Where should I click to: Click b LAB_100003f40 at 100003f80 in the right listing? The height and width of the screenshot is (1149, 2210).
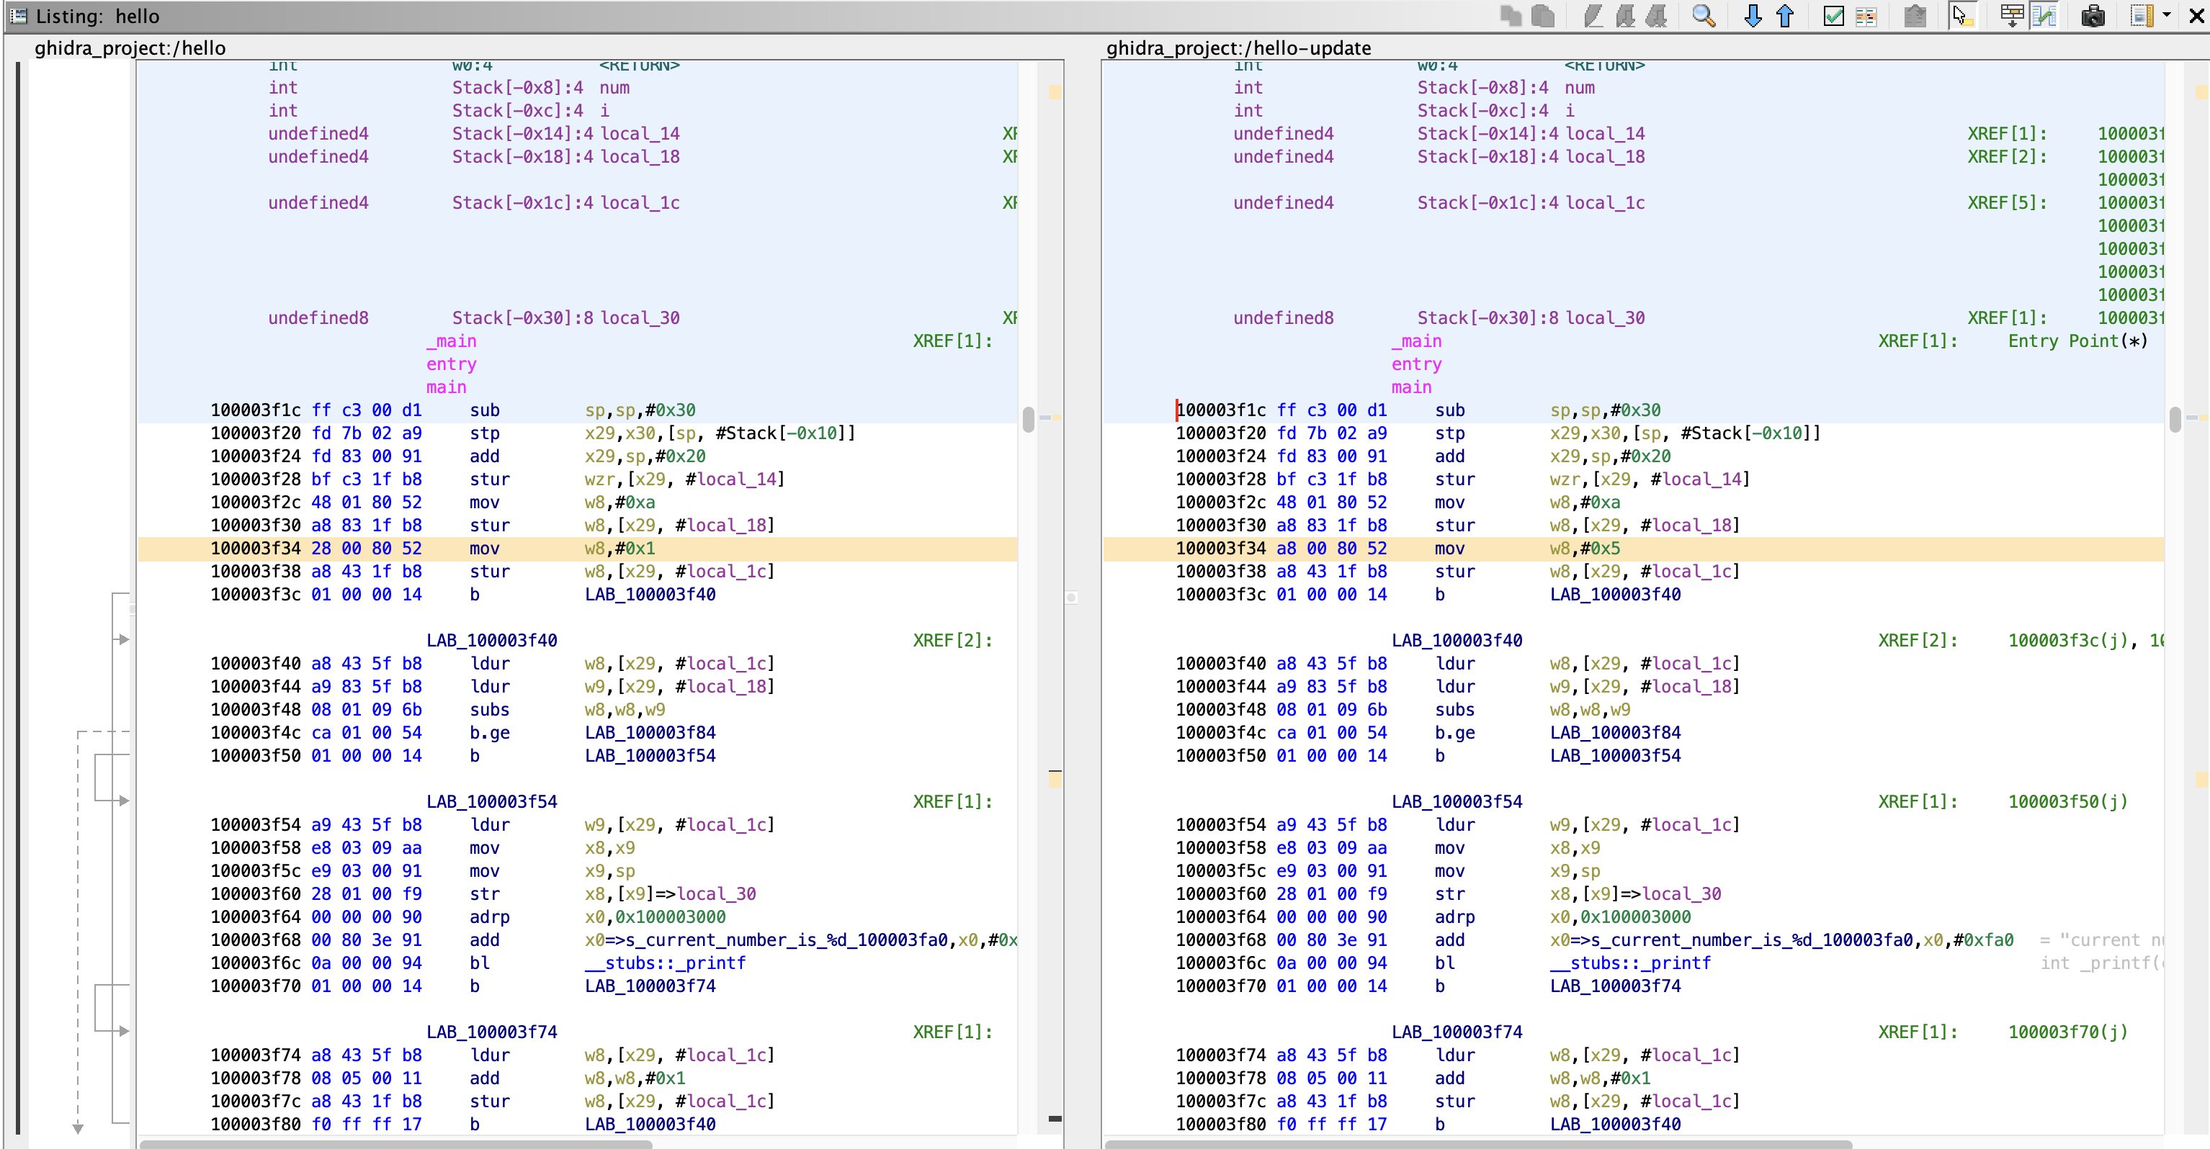[1557, 1124]
